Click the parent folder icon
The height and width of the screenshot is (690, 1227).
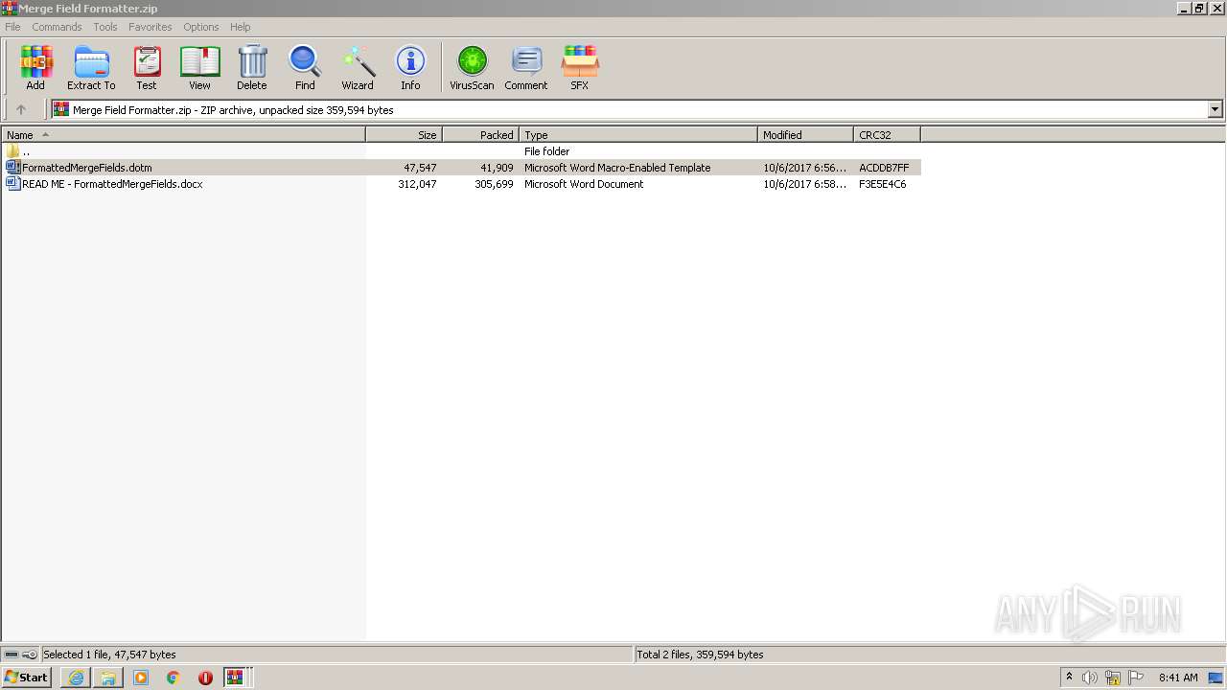(12, 150)
